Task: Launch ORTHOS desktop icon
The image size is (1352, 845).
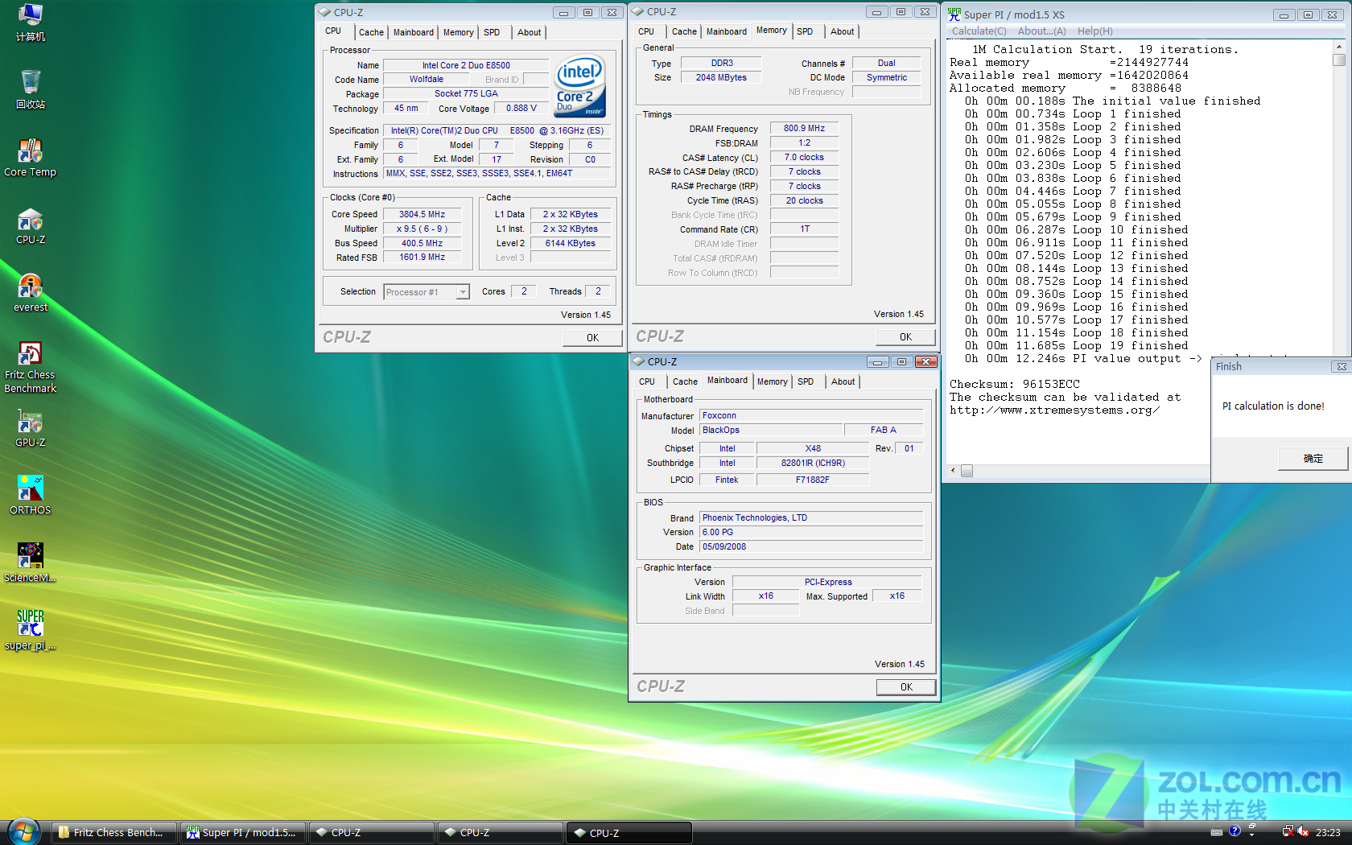Action: click(31, 496)
